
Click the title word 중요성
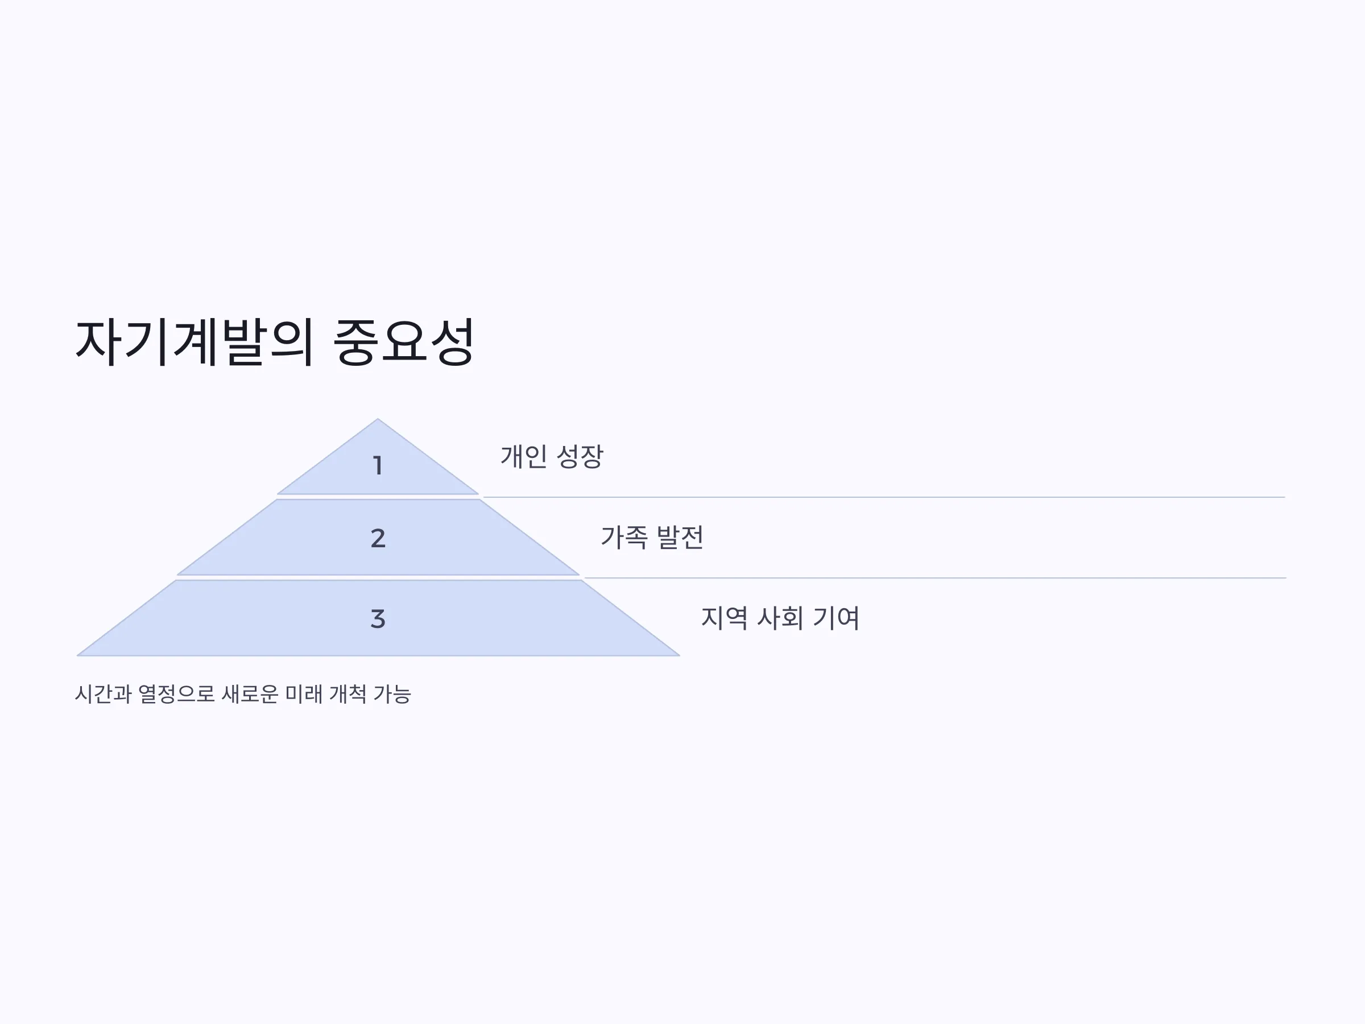coord(404,342)
